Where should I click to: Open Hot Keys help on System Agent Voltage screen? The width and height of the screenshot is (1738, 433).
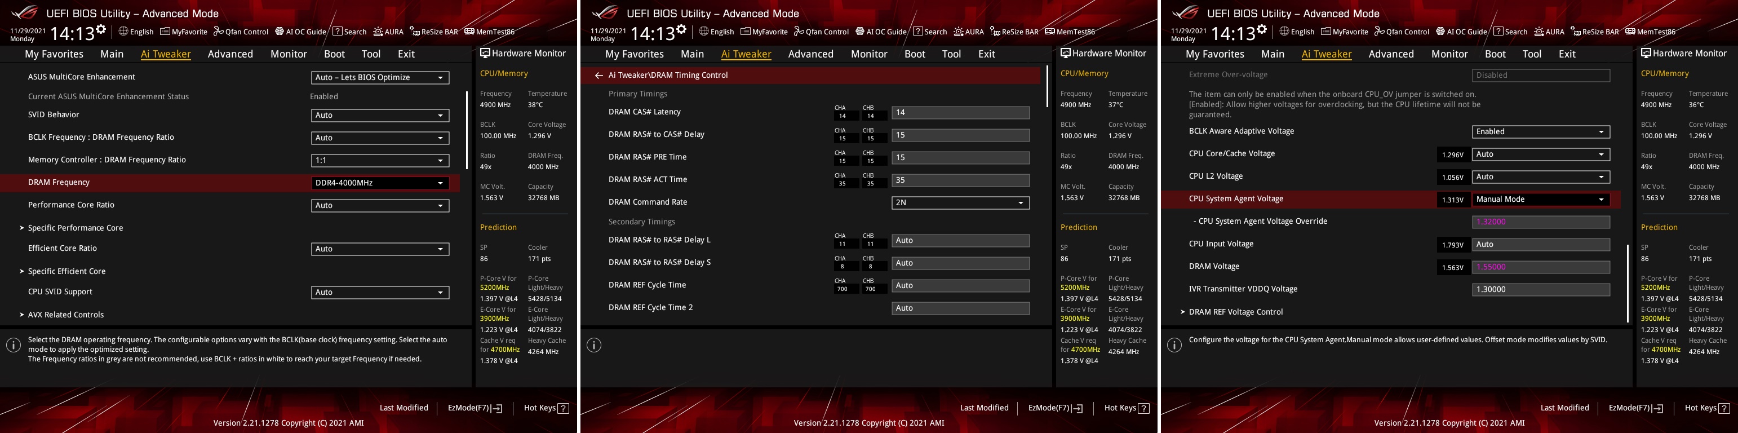(1707, 408)
